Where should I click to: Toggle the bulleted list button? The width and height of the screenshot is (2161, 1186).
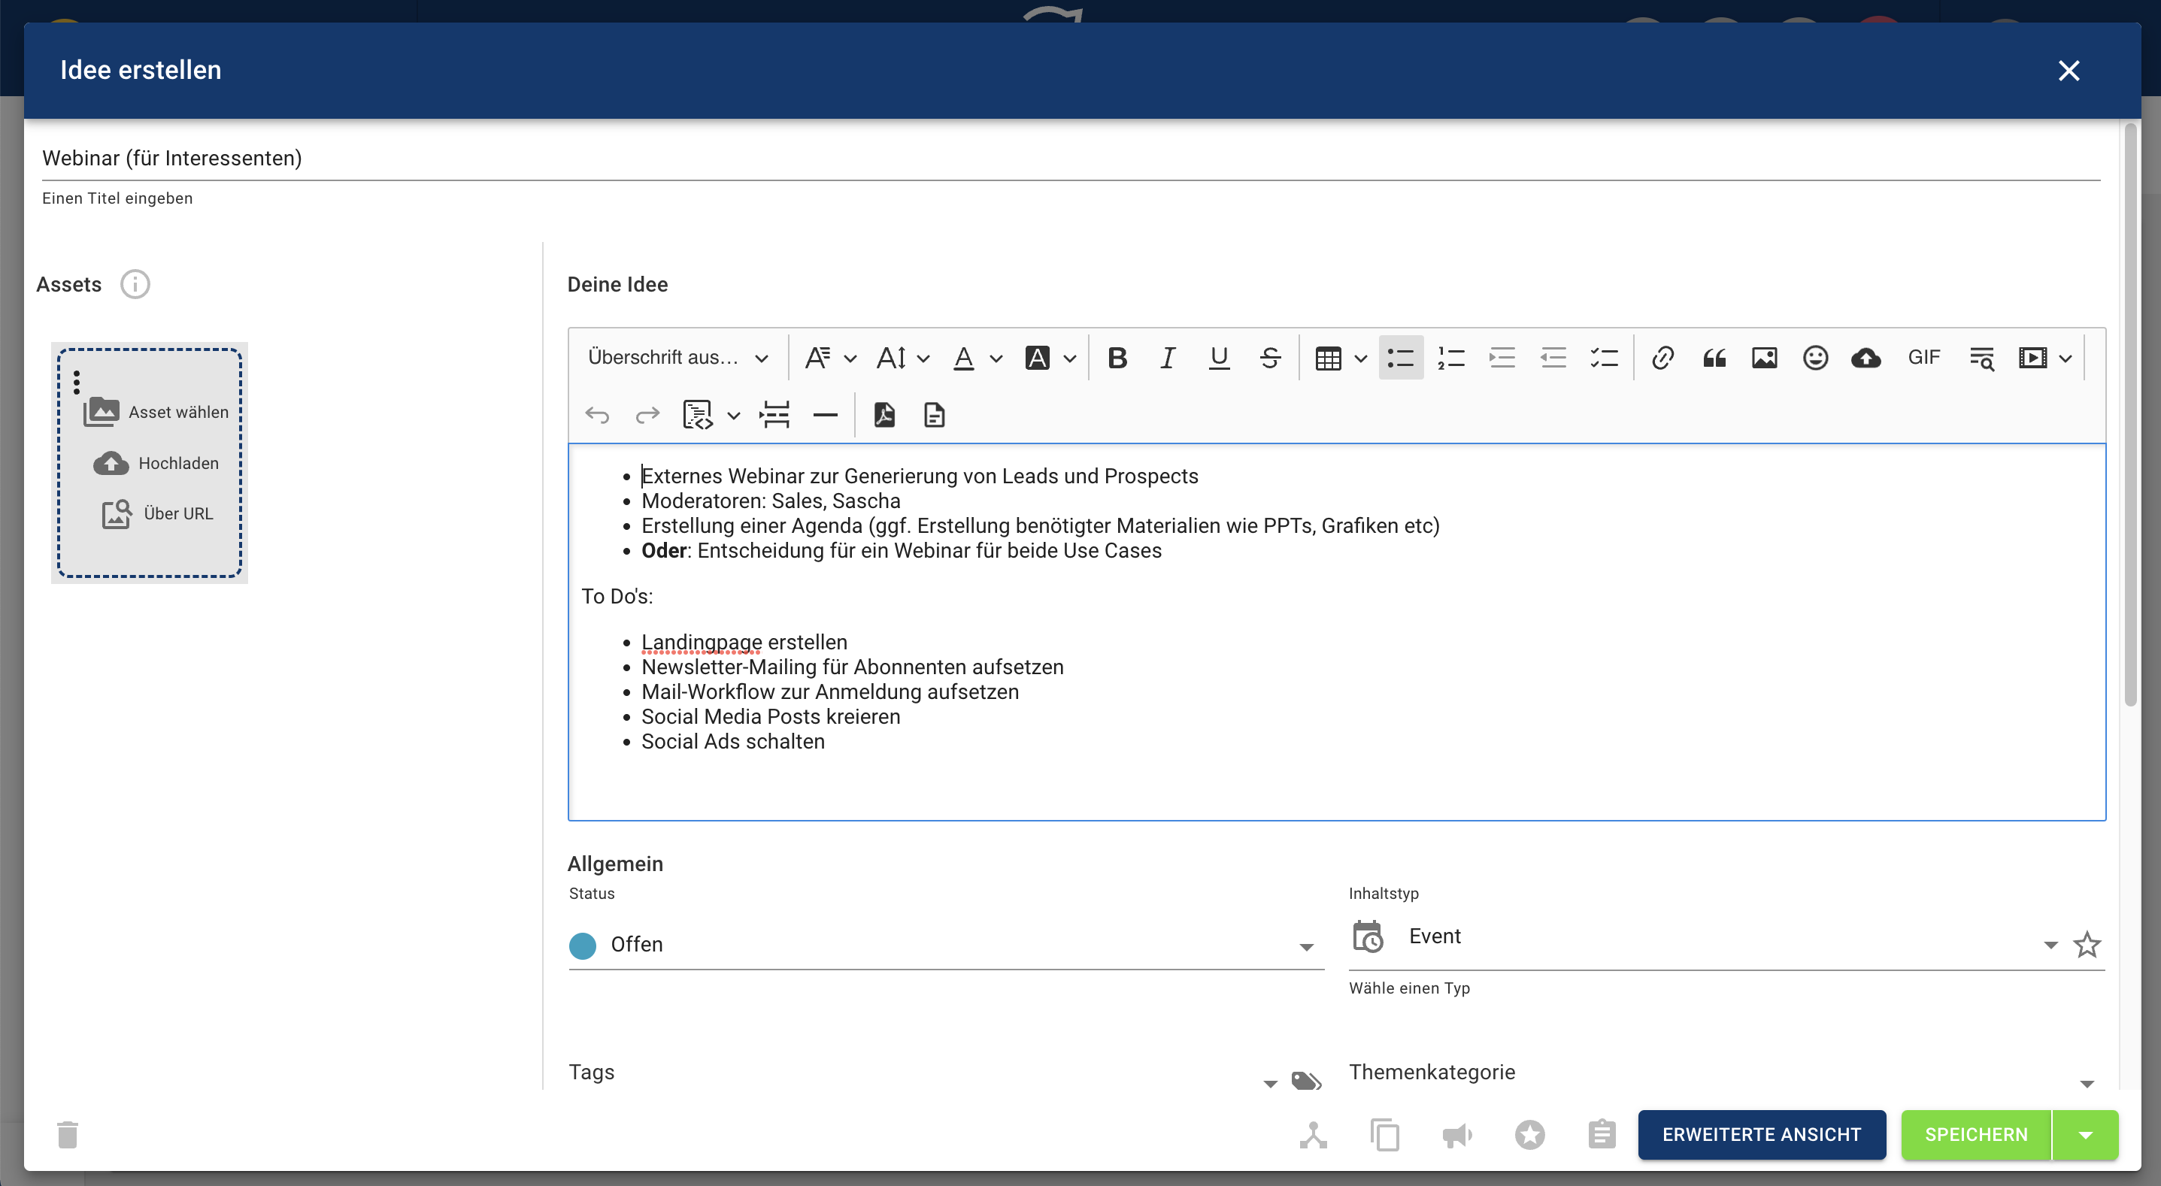point(1401,359)
